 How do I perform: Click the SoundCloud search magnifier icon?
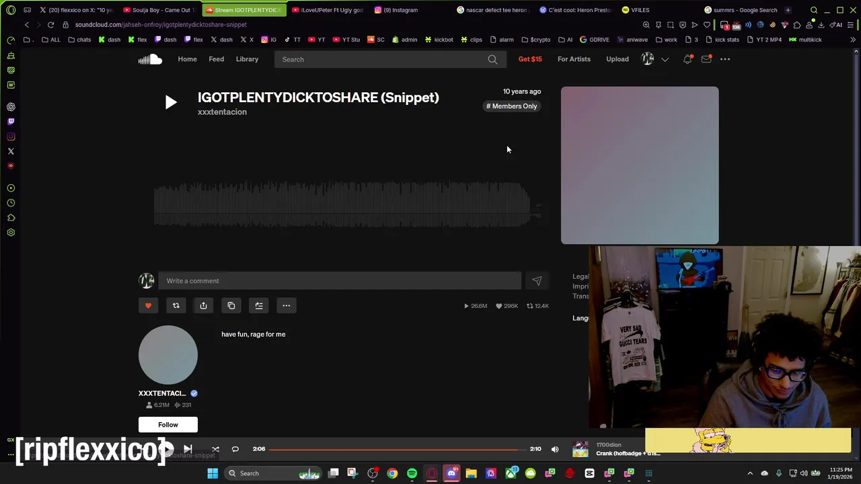pyautogui.click(x=492, y=59)
